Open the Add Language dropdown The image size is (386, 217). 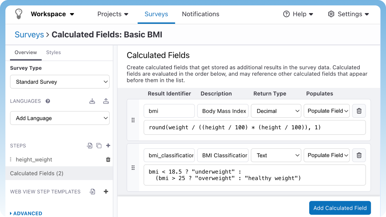pos(59,118)
